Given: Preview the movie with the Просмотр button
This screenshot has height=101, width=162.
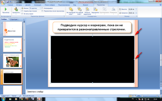Looking at the screenshot, I should click(6, 10).
